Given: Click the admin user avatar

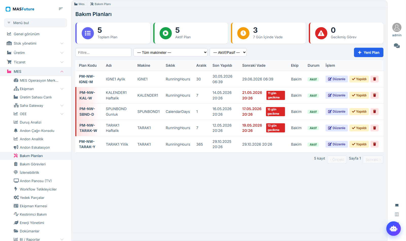Looking at the screenshot, I should coord(397,27).
